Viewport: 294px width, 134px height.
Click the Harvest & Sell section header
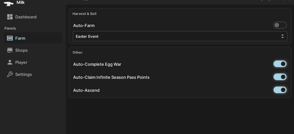coord(84,14)
